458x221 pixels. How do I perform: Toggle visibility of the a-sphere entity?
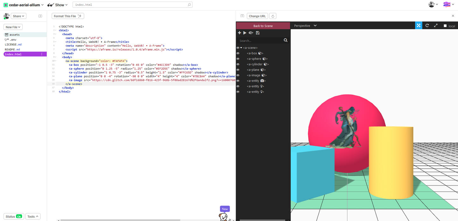point(238,59)
